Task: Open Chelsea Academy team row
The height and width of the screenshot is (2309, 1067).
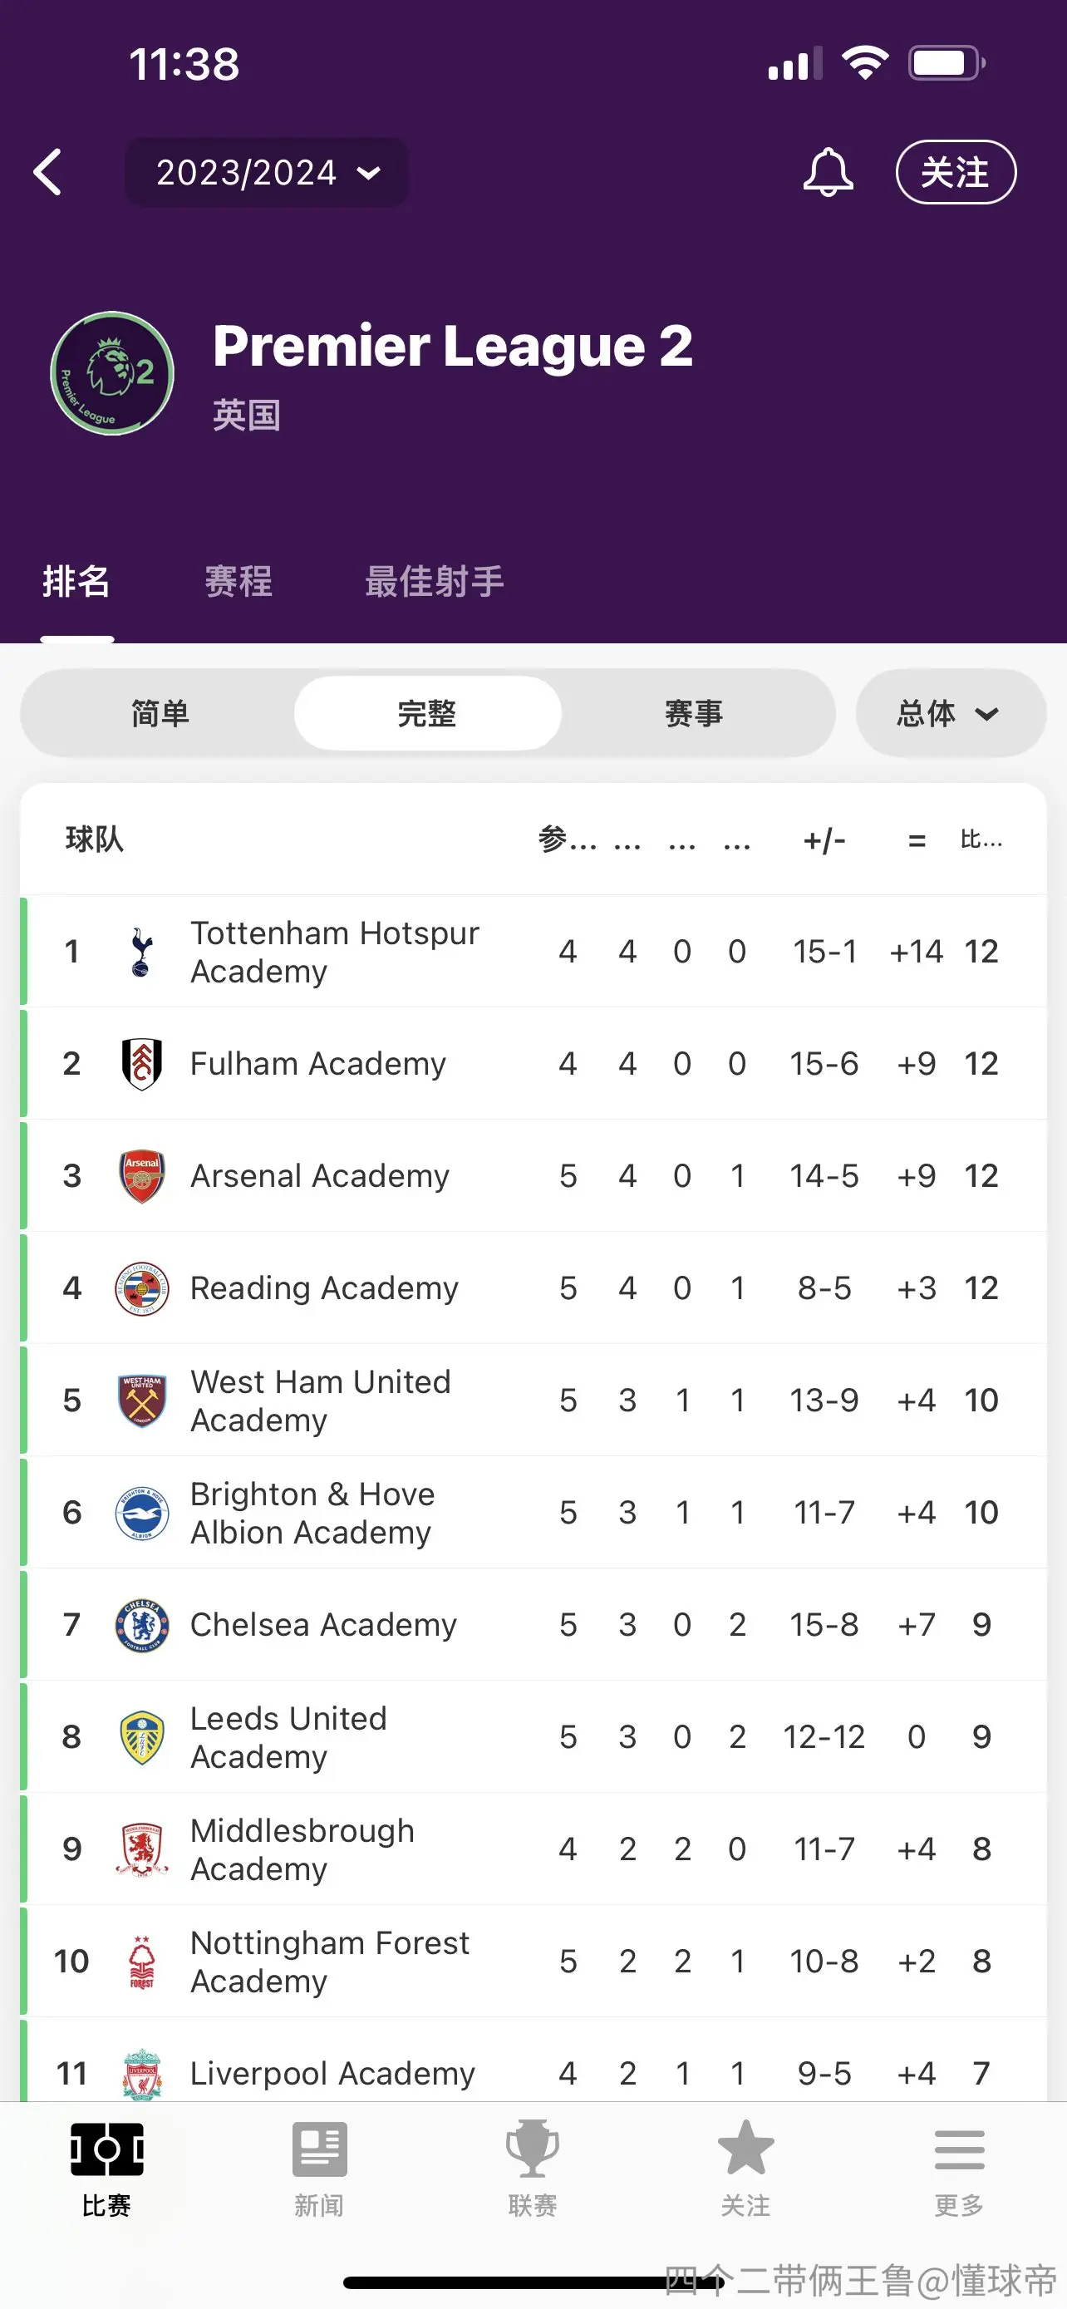Action: (x=533, y=1624)
